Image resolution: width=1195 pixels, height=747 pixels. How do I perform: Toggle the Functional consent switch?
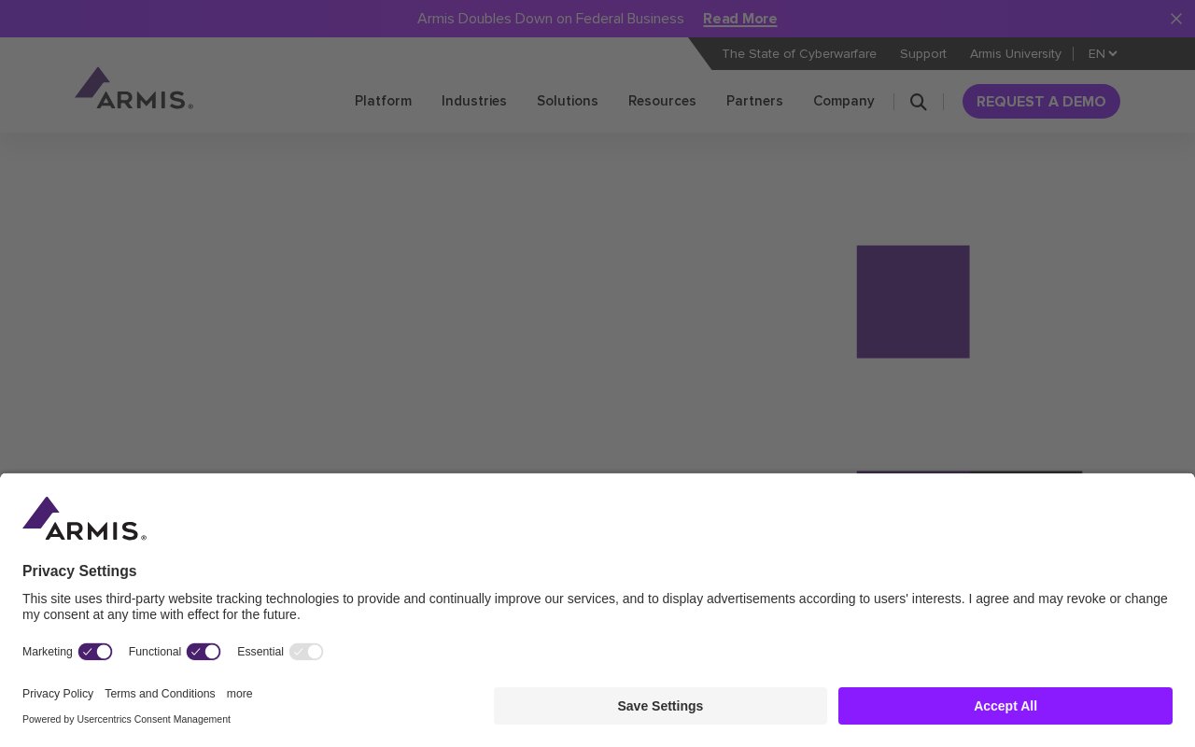point(204,652)
